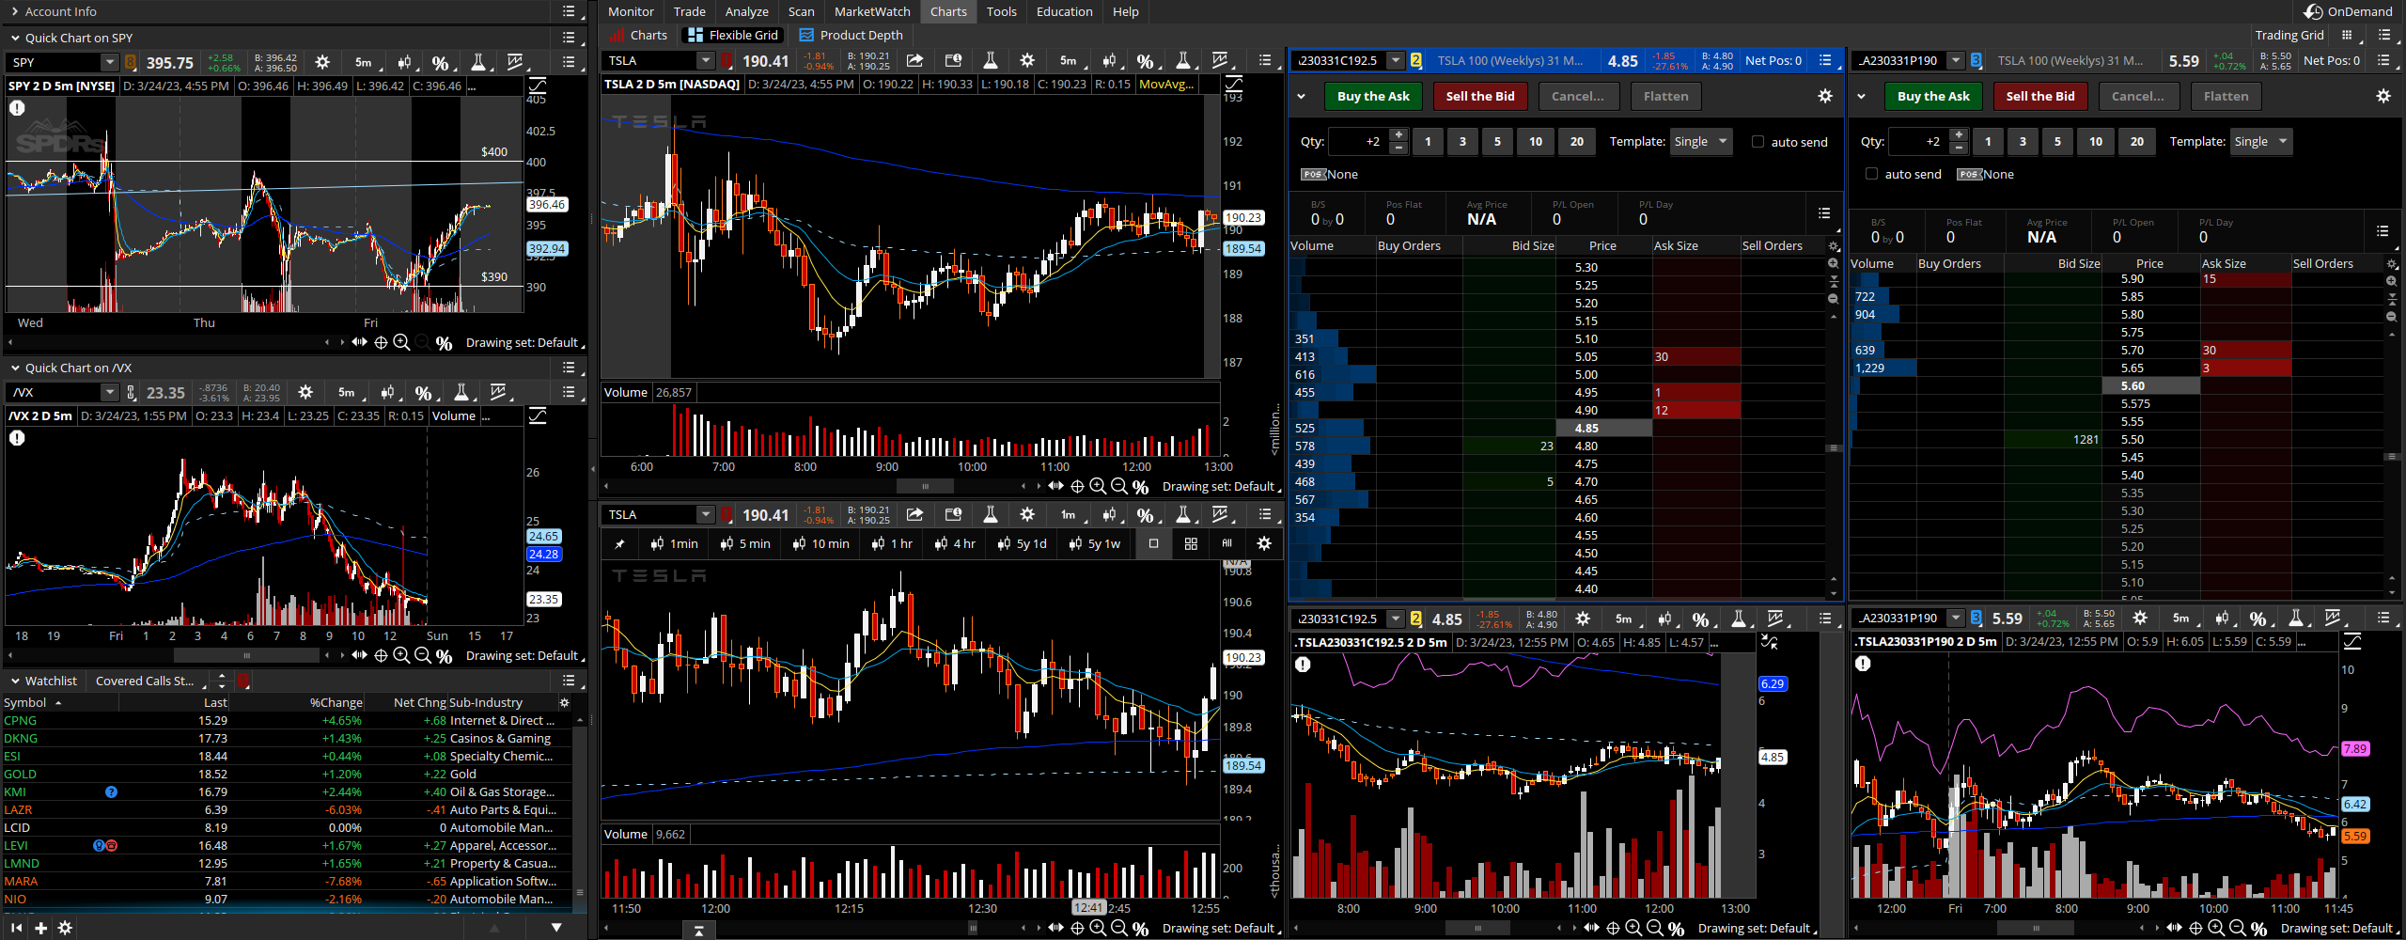2406x940 pixels.
Task: Open Template Single dropdown on 190 put ladder
Action: pos(2261,142)
